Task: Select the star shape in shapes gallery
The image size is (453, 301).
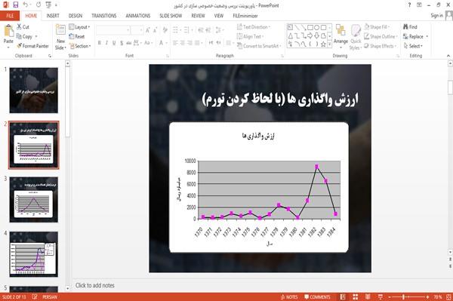Action: (323, 45)
